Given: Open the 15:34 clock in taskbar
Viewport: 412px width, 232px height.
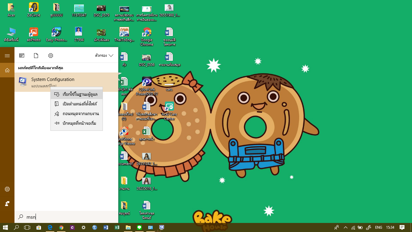Looking at the screenshot, I should coord(390,227).
